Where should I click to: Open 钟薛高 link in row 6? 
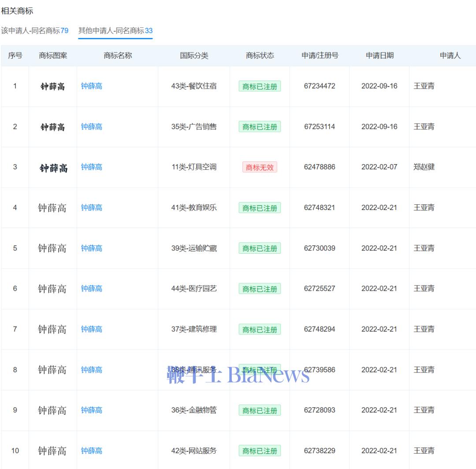tap(91, 289)
